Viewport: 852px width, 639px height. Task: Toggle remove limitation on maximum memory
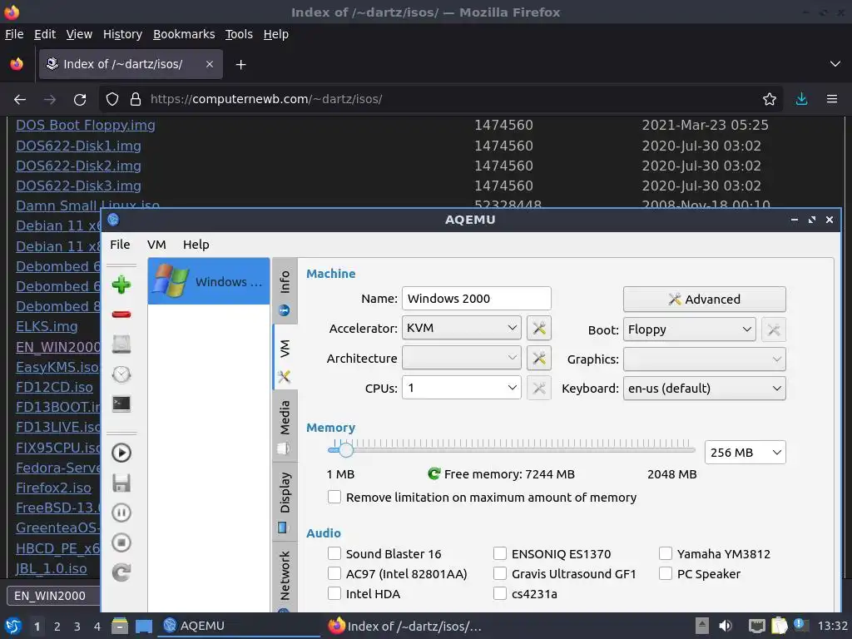(334, 498)
